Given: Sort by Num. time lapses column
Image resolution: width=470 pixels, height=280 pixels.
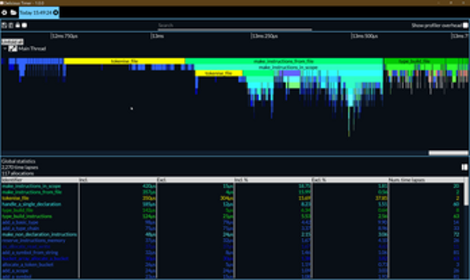Looking at the screenshot, I should [x=424, y=179].
